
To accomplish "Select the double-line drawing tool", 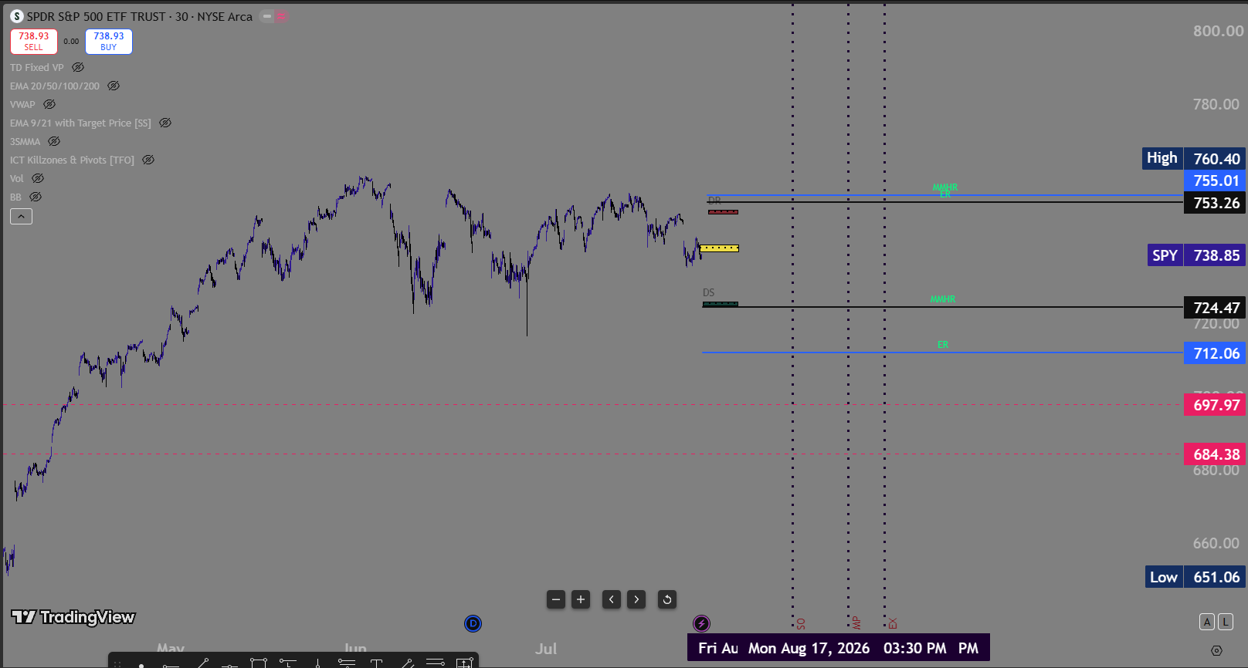I will pyautogui.click(x=435, y=663).
